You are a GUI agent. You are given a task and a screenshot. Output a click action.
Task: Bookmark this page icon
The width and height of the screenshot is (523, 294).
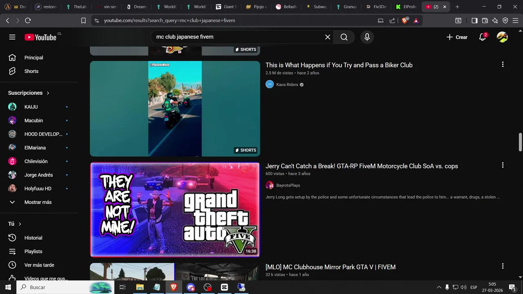click(83, 20)
